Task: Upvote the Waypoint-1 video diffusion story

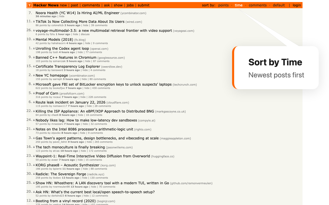Action: (x=34, y=156)
